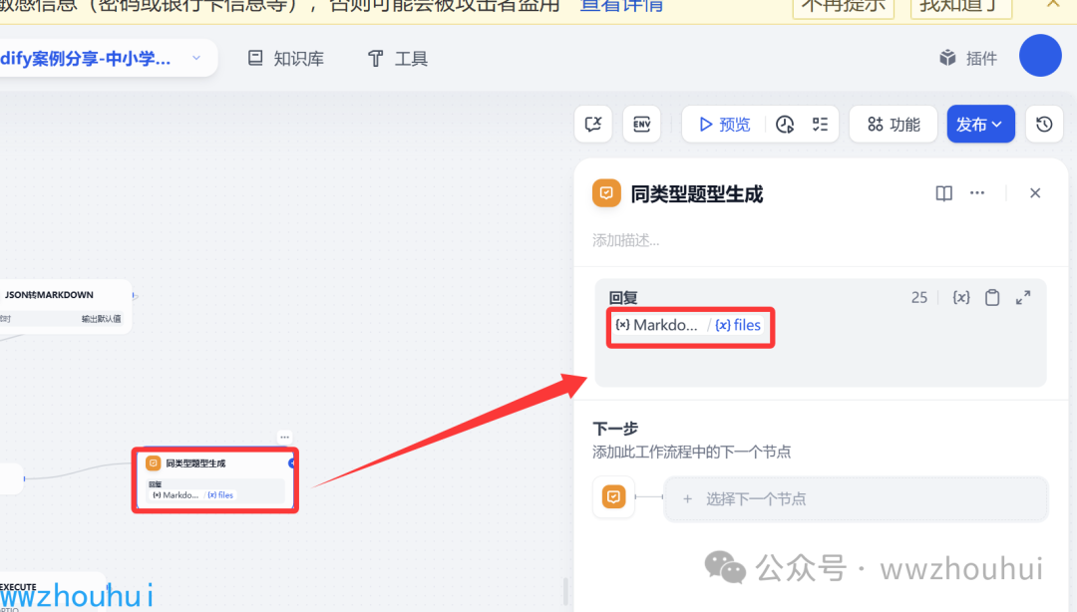Expand the 发布 publish dropdown

coord(980,125)
